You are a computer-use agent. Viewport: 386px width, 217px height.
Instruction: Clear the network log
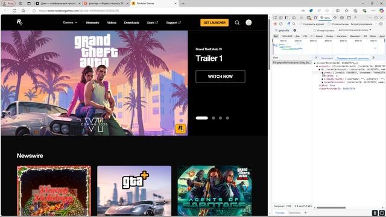281,24
